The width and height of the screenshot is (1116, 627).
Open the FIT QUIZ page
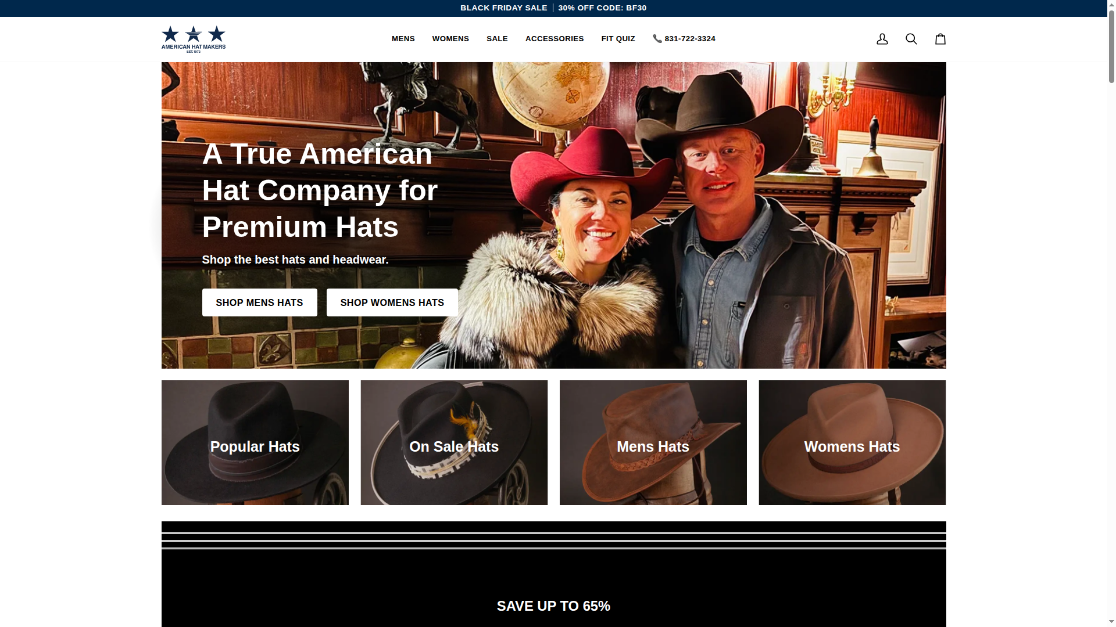pyautogui.click(x=618, y=39)
